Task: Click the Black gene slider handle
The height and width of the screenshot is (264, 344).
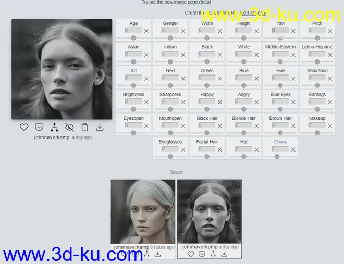Action: [x=207, y=62]
